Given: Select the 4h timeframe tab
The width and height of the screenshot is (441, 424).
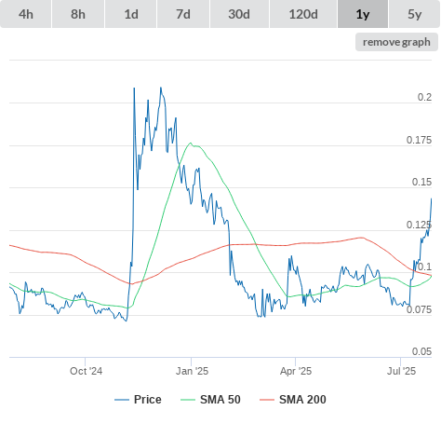Looking at the screenshot, I should pos(26,14).
